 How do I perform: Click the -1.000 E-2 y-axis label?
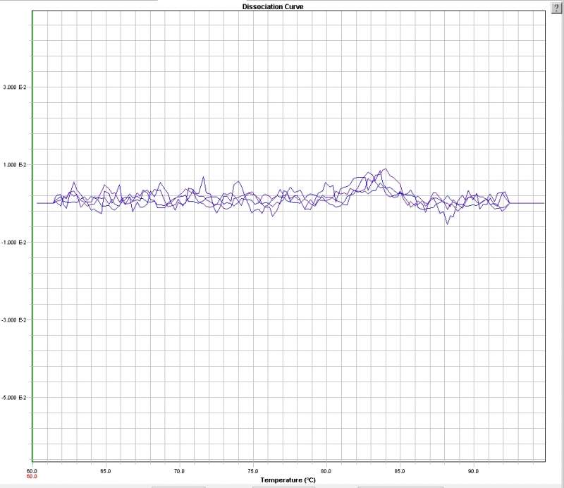click(x=14, y=242)
